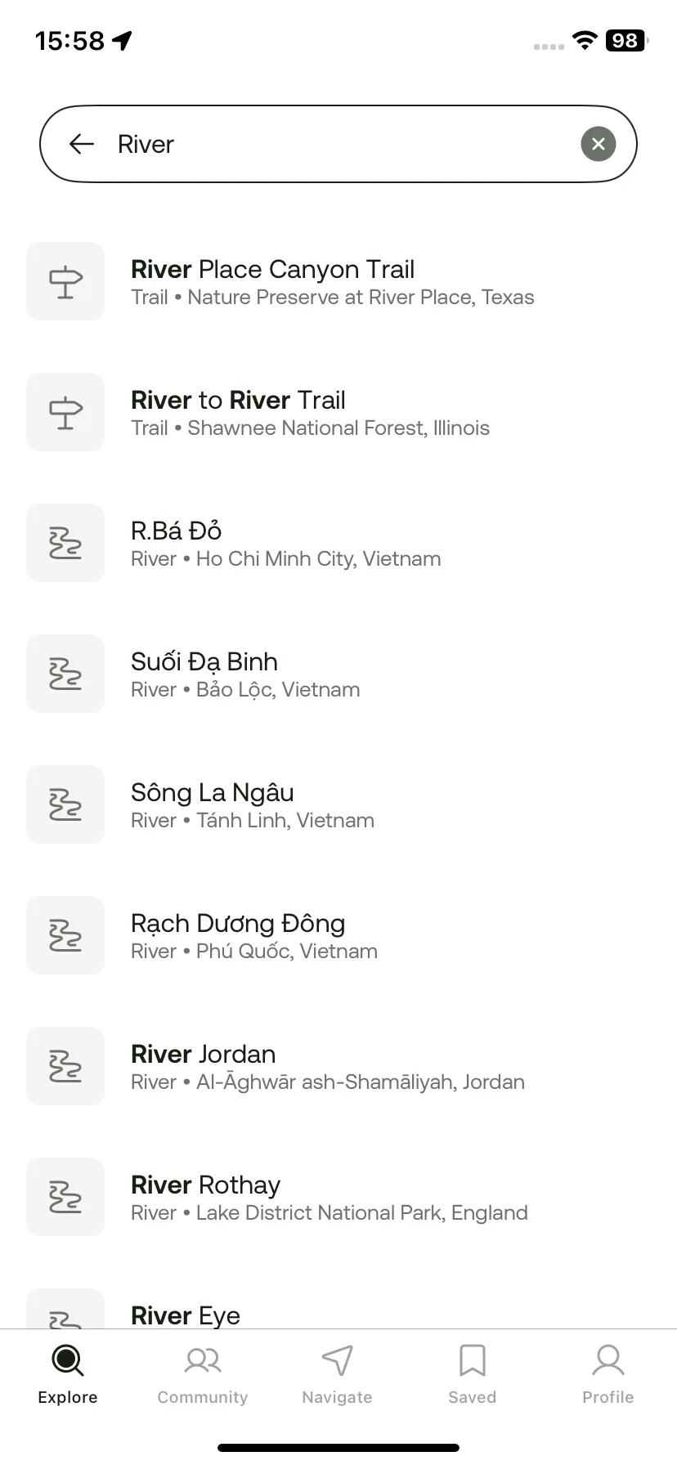This screenshot has height=1465, width=677.
Task: Open the Navigate tab
Action: [x=338, y=1375]
